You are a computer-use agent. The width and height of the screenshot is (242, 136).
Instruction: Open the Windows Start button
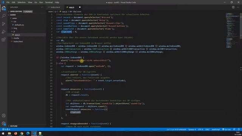pyautogui.click(x=3, y=133)
